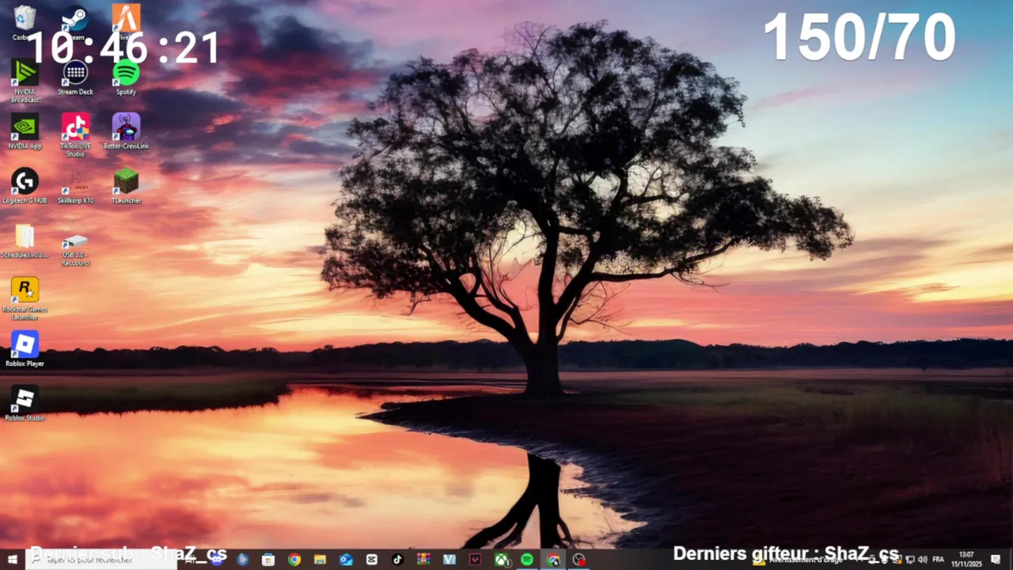Select the TikTok LIVE Studio desktop icon
1013x570 pixels.
pyautogui.click(x=75, y=135)
